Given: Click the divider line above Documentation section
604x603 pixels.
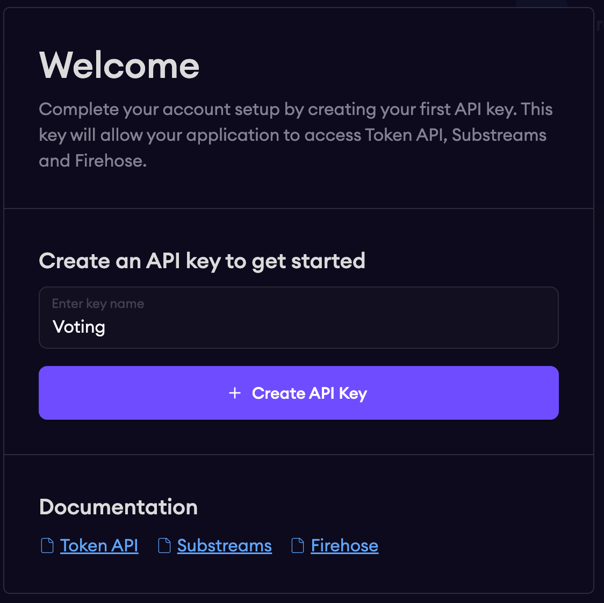Looking at the screenshot, I should pyautogui.click(x=299, y=455).
